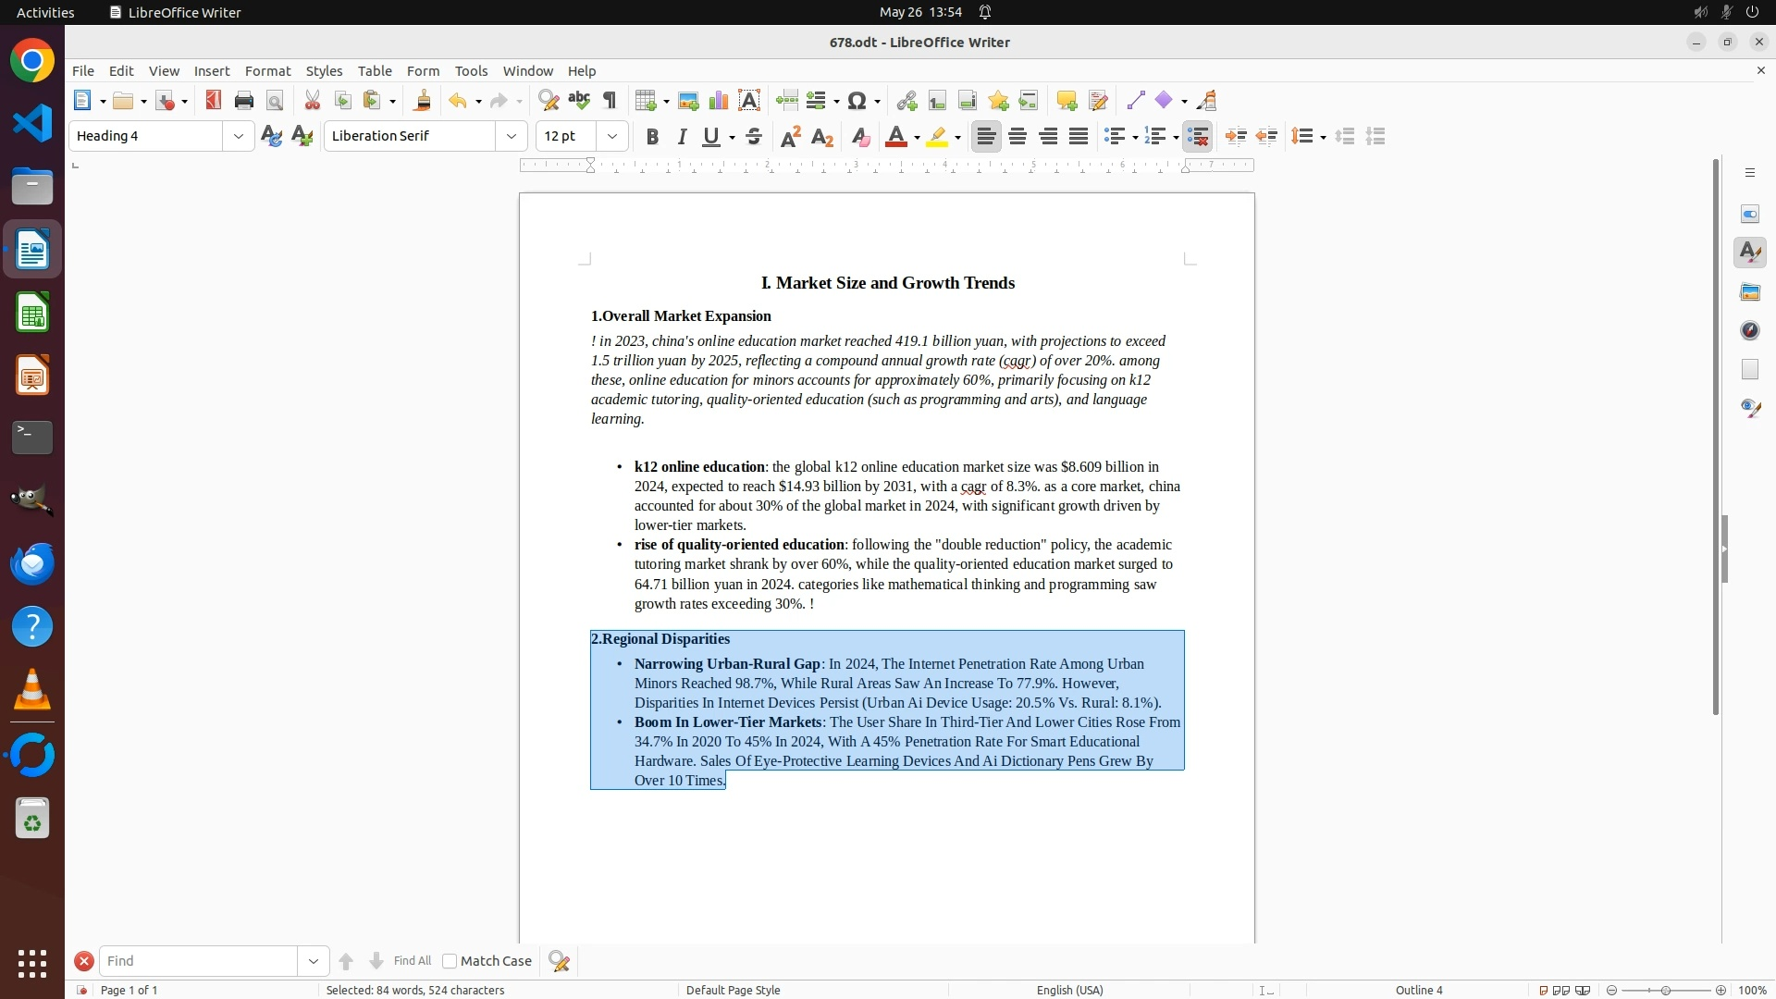Enable the Match Case checkbox
This screenshot has width=1776, height=999.
tap(450, 961)
